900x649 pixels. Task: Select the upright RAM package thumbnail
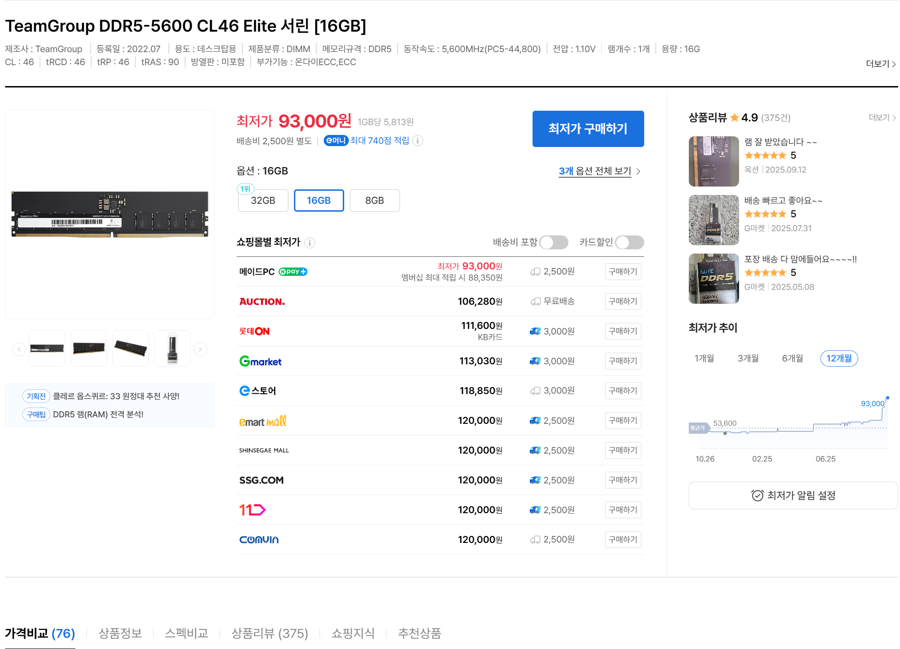173,349
